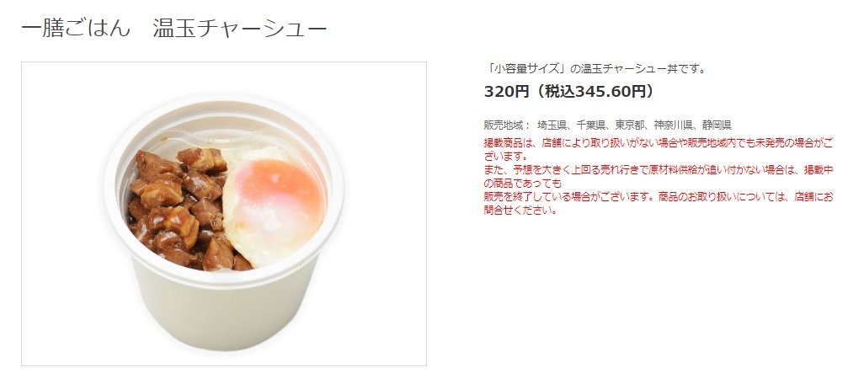Click the 「小容量サイズ」 description line
Viewport: 859px width, 373px height.
(x=595, y=69)
